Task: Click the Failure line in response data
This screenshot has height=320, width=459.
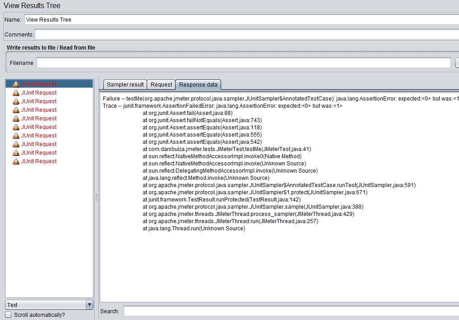Action: pyautogui.click(x=281, y=99)
